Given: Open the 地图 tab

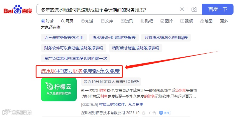Looking at the screenshot, I should click(206, 21).
